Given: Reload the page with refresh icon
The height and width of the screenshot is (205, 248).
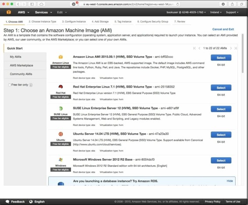Looking at the screenshot, I should point(177,4).
